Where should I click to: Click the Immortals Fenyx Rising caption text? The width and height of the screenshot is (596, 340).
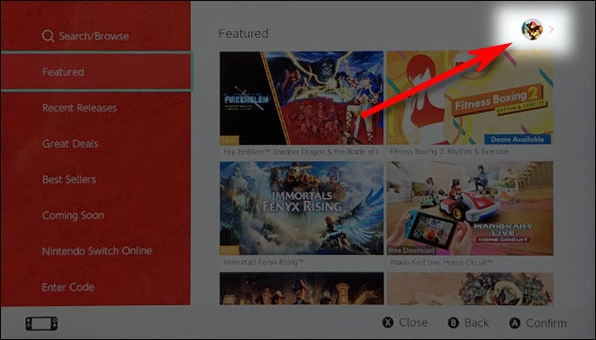[263, 262]
